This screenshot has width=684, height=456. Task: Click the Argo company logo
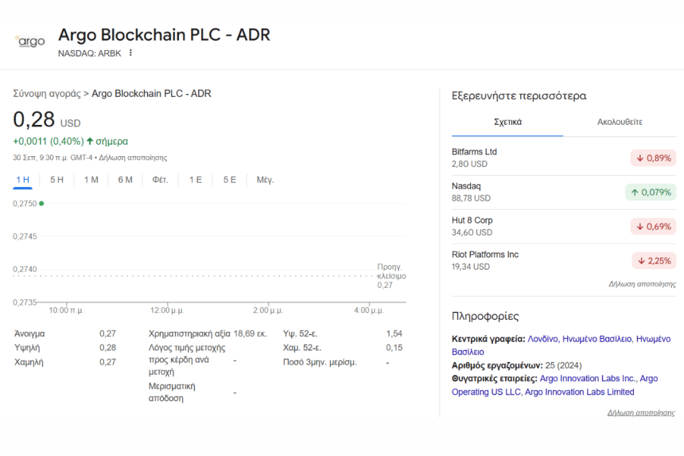tap(31, 41)
